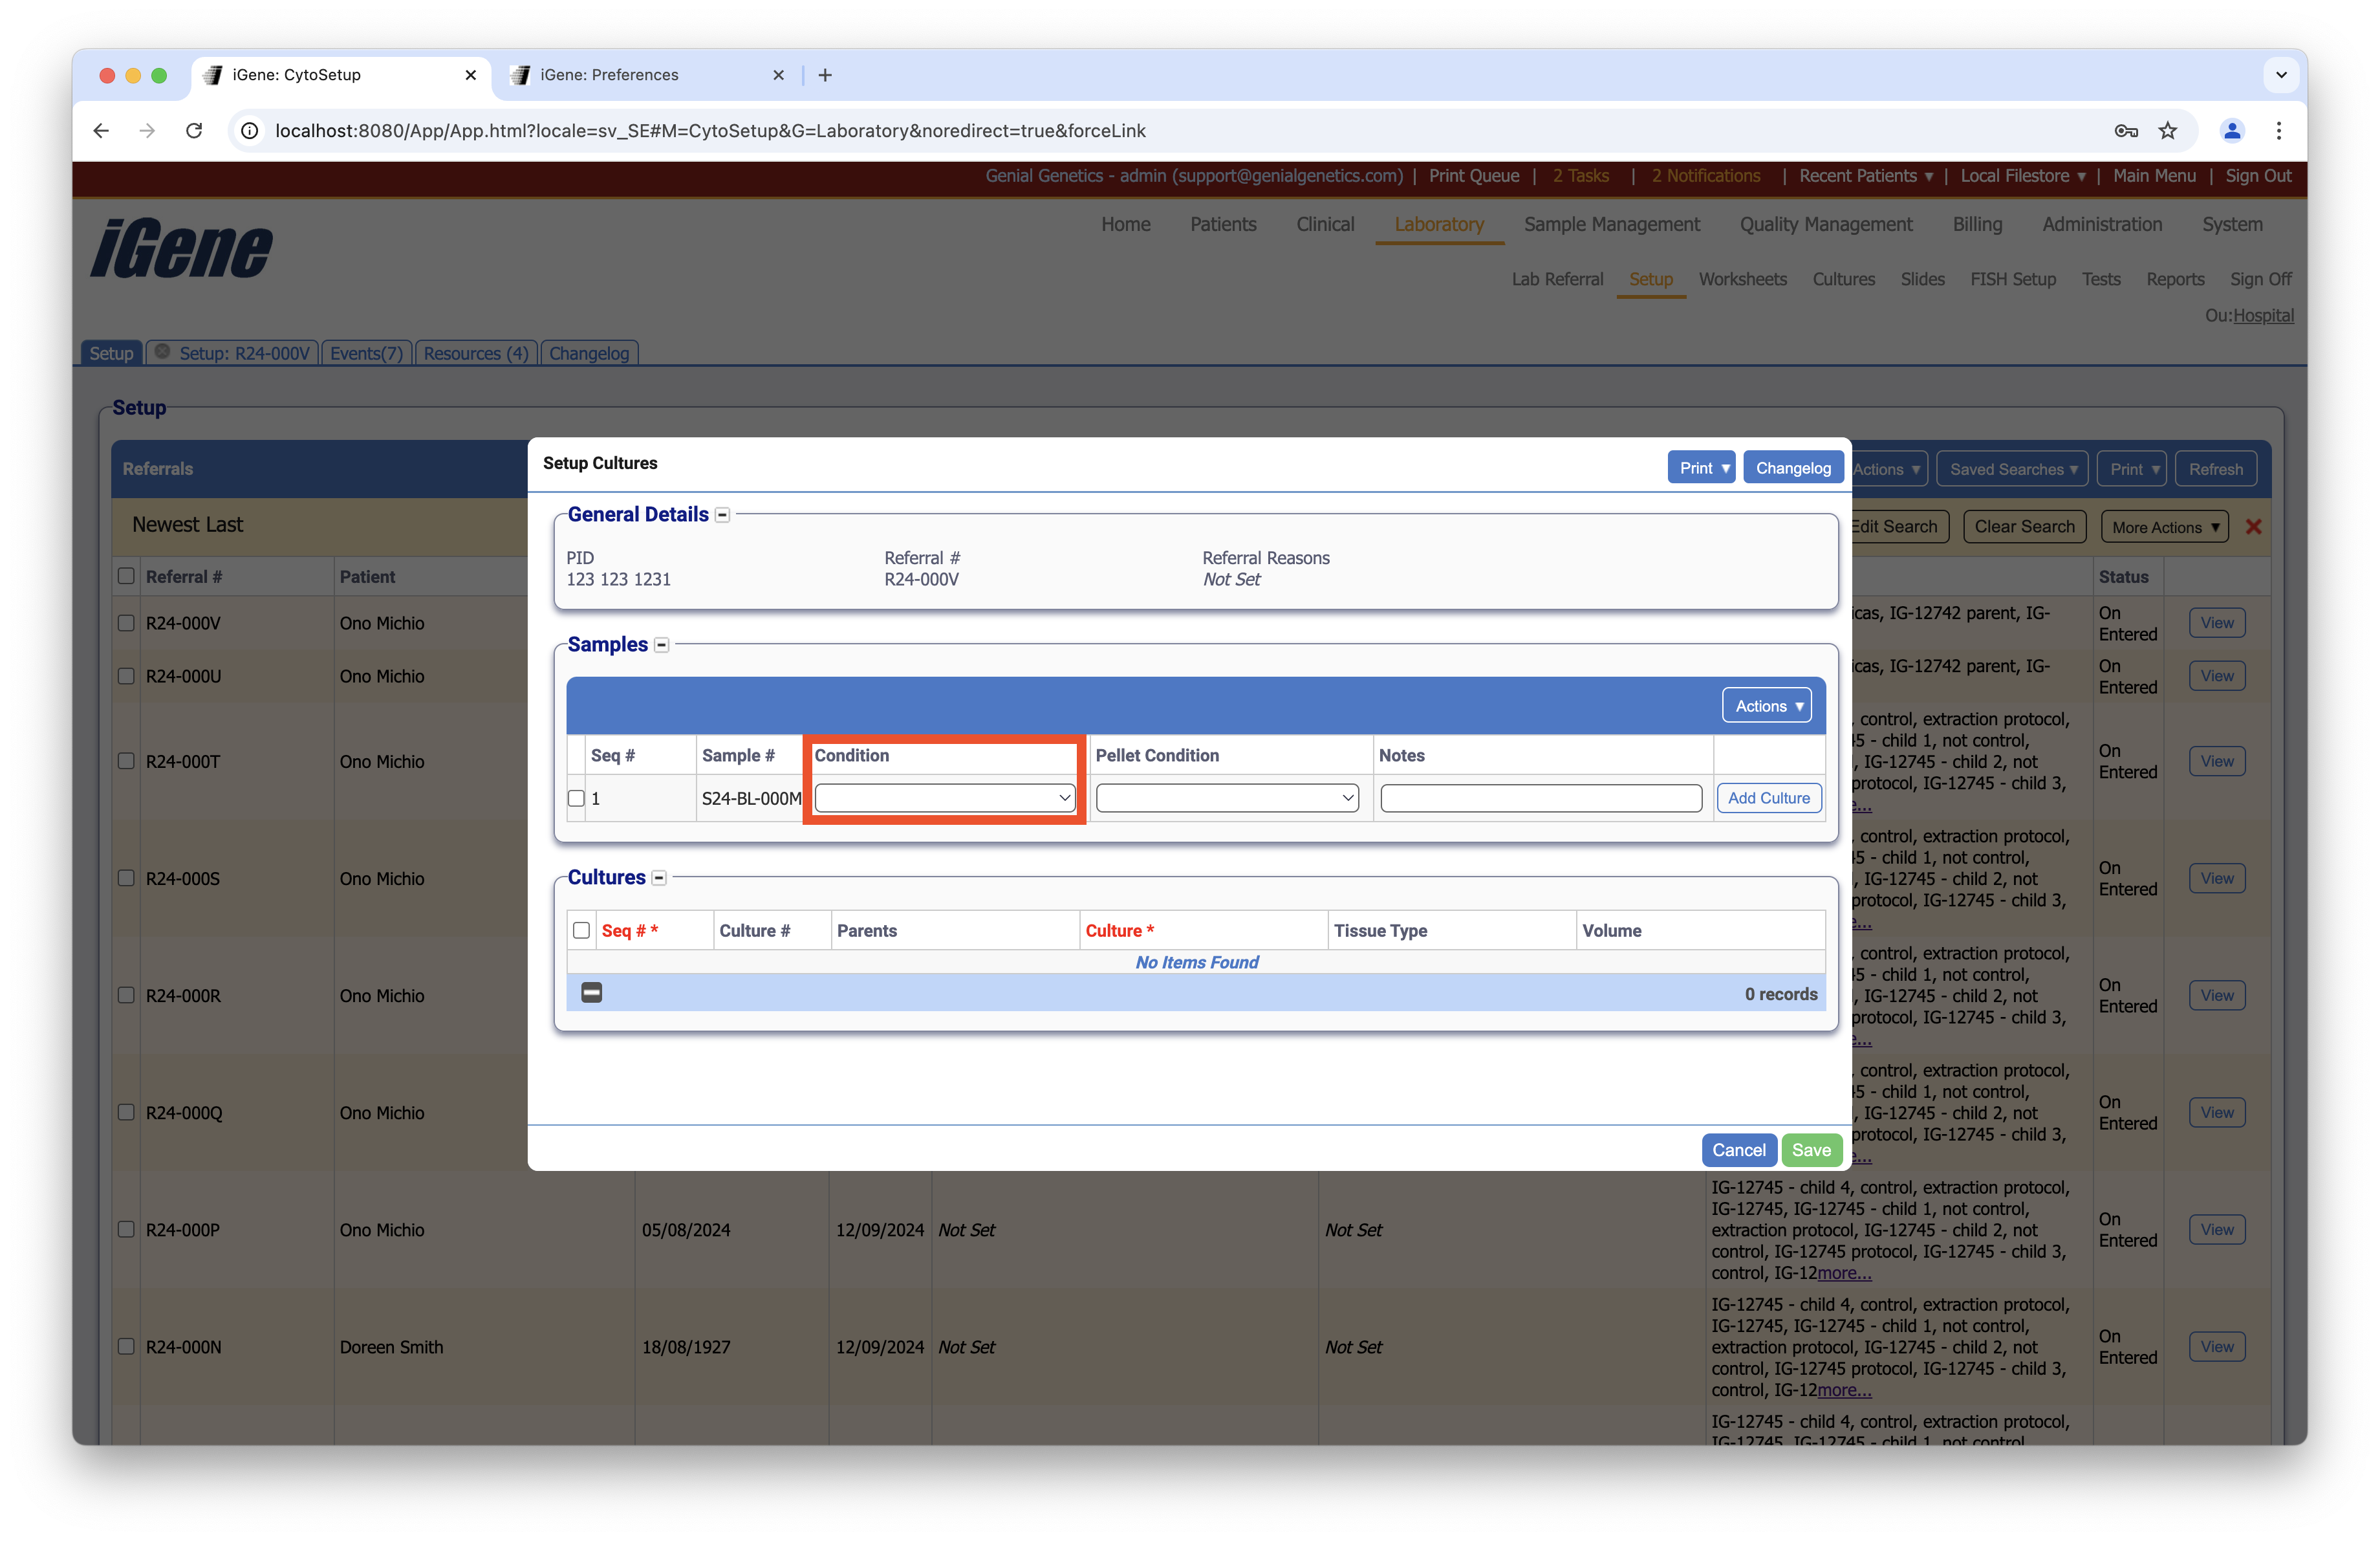This screenshot has height=1541, width=2380.
Task: Open browser three-dot menu
Action: pos(2279,131)
